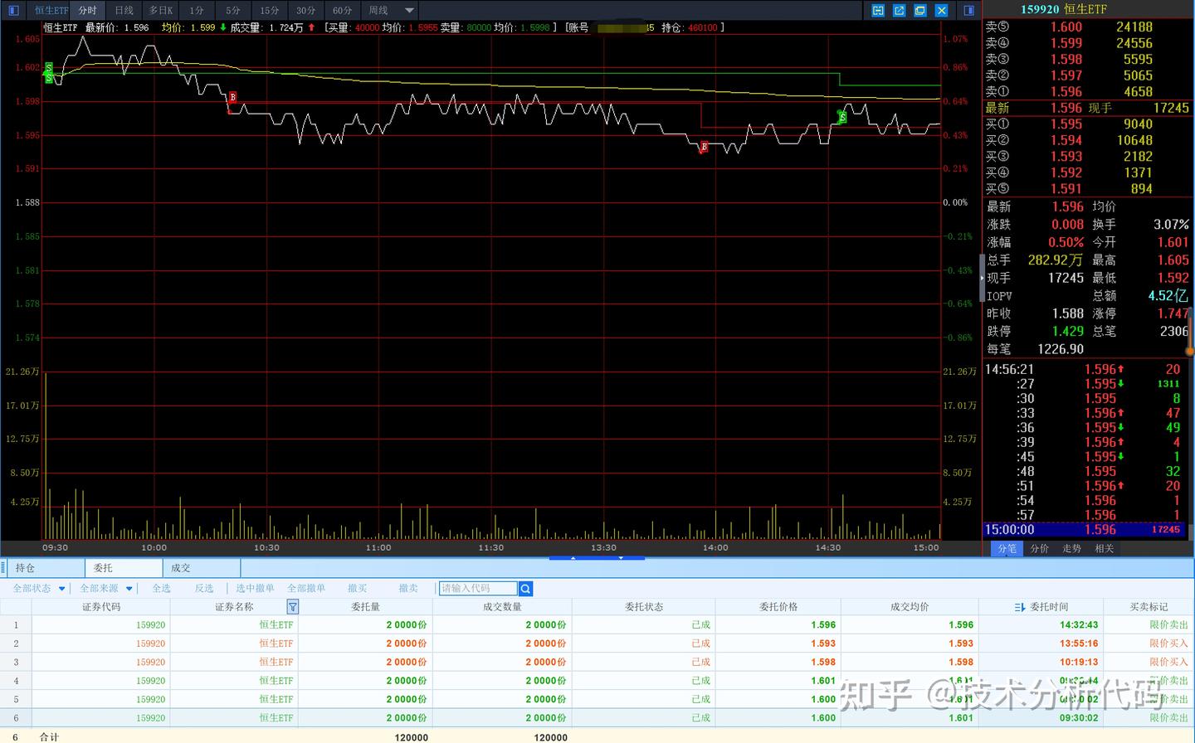This screenshot has height=743, width=1195.
Task: Select the 15分 period tab
Action: tap(270, 10)
